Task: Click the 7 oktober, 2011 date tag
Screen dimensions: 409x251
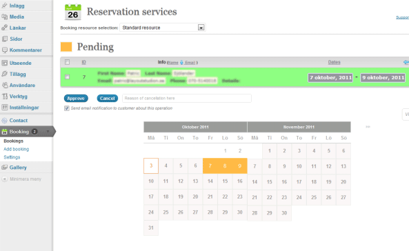Action: (x=330, y=77)
